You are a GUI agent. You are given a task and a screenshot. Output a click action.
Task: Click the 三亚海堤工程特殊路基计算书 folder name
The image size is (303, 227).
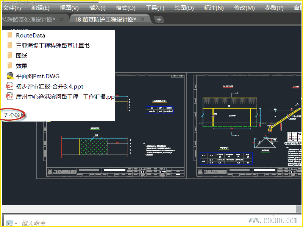tap(53, 45)
